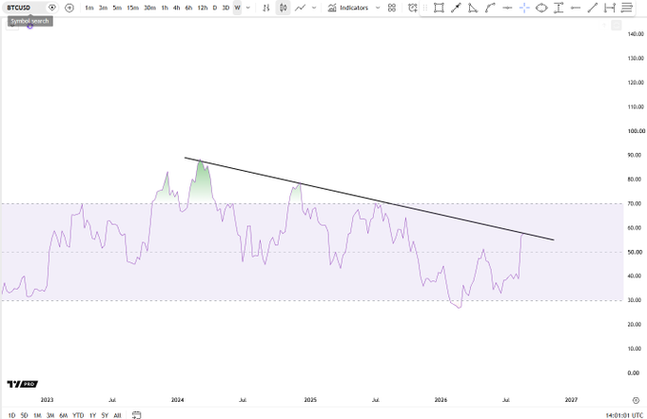This screenshot has width=647, height=419.
Task: Select the Ellipse drawing tool
Action: click(541, 8)
